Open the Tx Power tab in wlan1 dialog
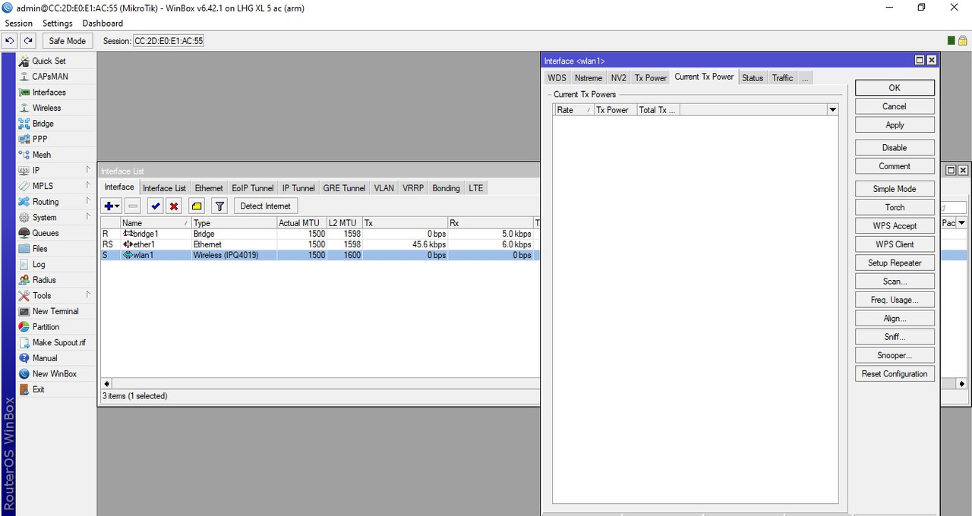This screenshot has height=516, width=972. tap(651, 78)
